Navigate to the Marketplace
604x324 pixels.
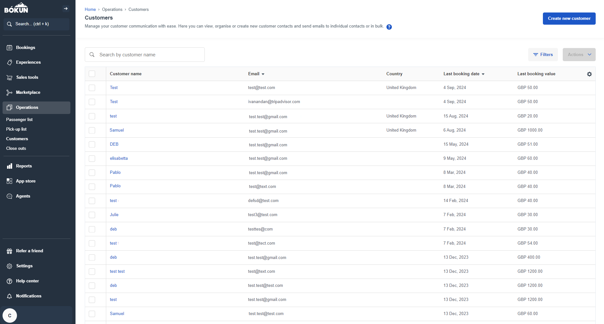10,92
